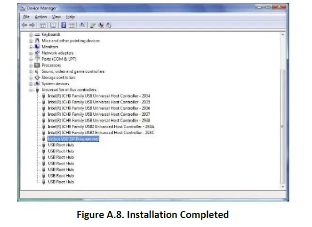Open the Properties sheet toolbar icon

pos(53,25)
